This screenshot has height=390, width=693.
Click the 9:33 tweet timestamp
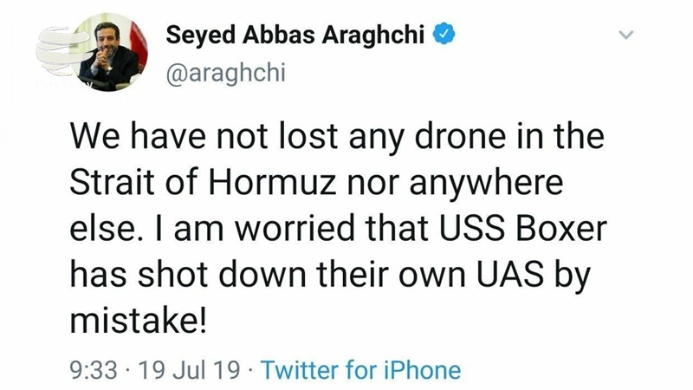(91, 371)
